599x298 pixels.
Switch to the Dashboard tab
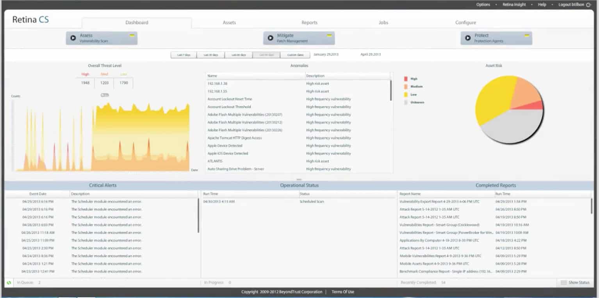pos(137,23)
